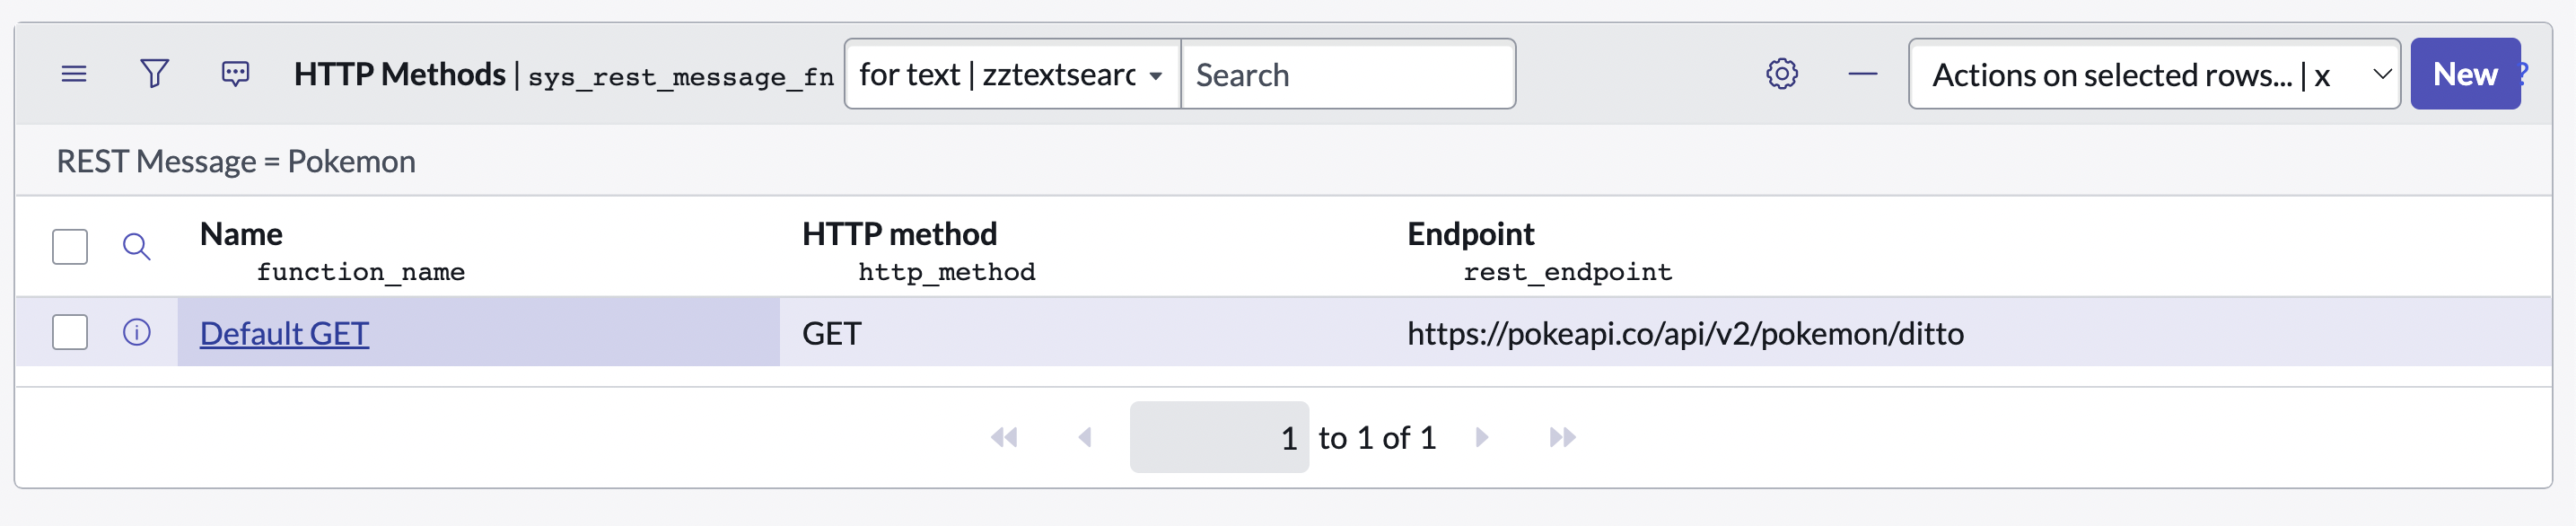Toggle the select-all rows checkbox
Viewport: 2576px width, 526px height.
coord(70,247)
